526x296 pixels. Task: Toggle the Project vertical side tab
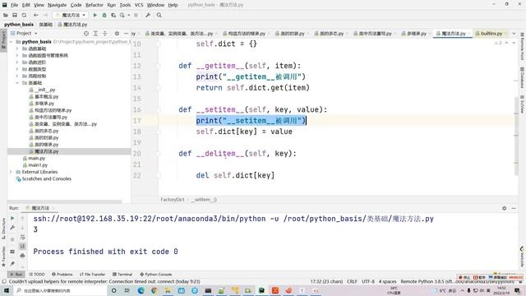(x=3, y=39)
